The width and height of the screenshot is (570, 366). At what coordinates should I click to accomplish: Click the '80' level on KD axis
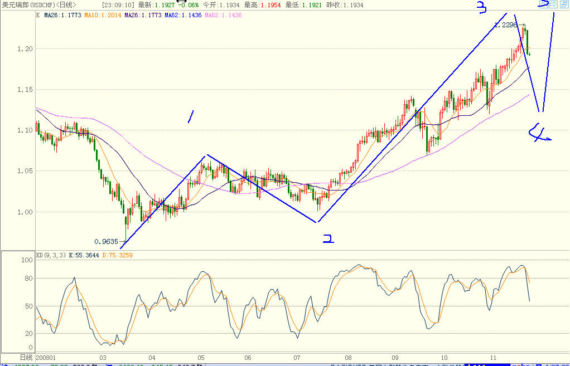click(28, 279)
